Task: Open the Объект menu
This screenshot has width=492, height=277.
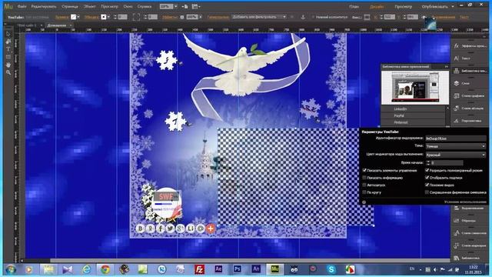Action: click(89, 6)
